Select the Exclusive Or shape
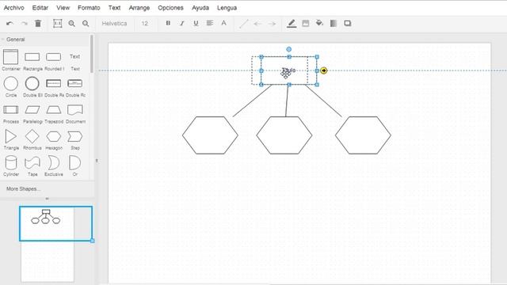 point(54,163)
